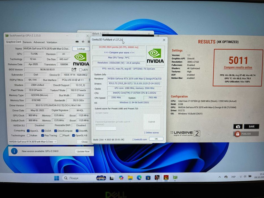This screenshot has height=198, width=264.
Task: Click network icon in system tray
Action: (241, 177)
